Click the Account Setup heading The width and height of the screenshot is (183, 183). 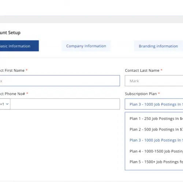point(10,33)
